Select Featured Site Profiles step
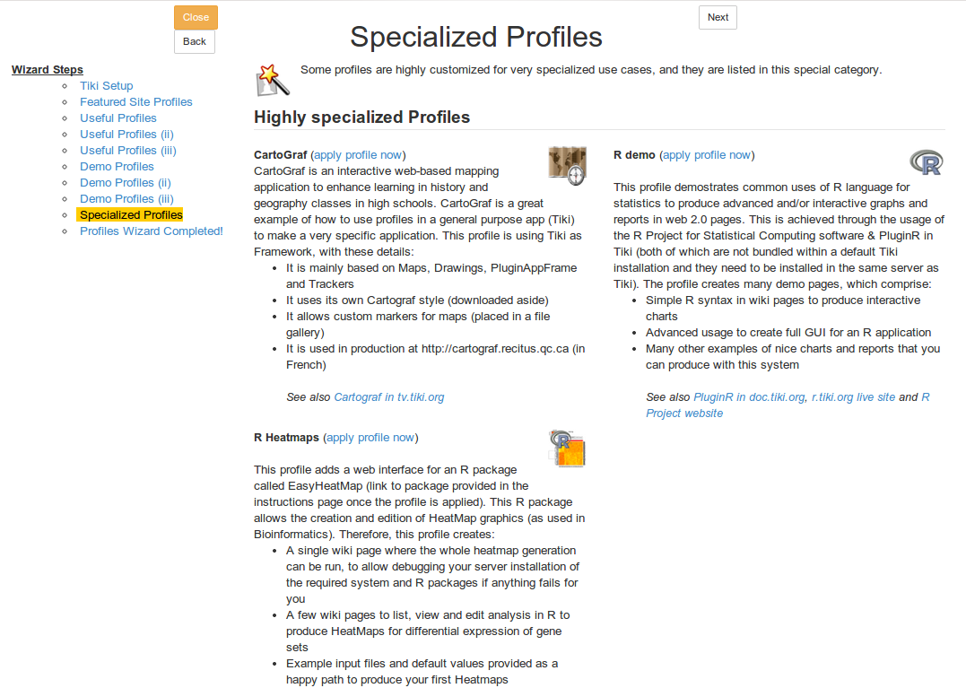 pyautogui.click(x=136, y=102)
